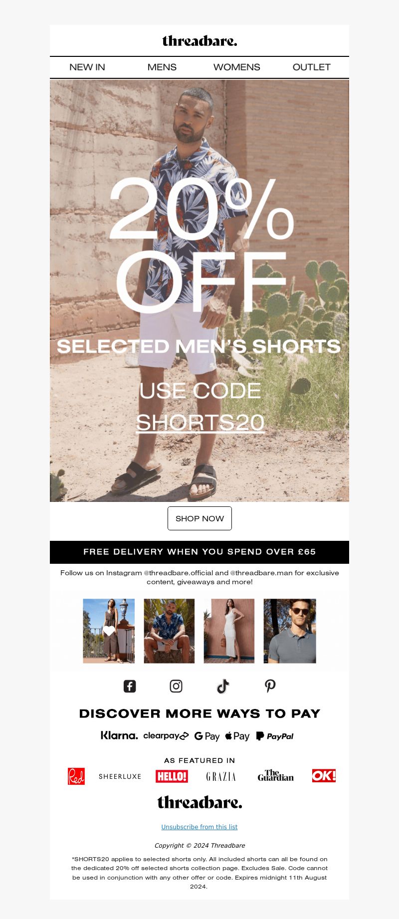Open the TikTok social icon
Image resolution: width=399 pixels, height=919 pixels.
pos(223,686)
